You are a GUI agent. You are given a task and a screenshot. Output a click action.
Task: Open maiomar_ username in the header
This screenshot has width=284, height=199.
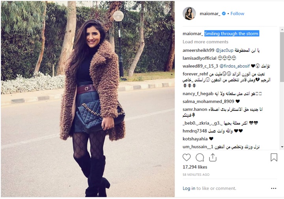(210, 13)
